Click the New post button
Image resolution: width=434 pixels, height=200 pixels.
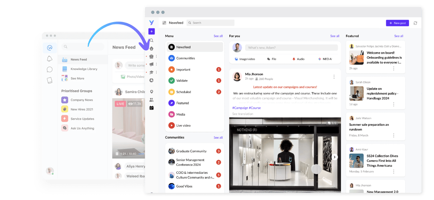pyautogui.click(x=397, y=23)
